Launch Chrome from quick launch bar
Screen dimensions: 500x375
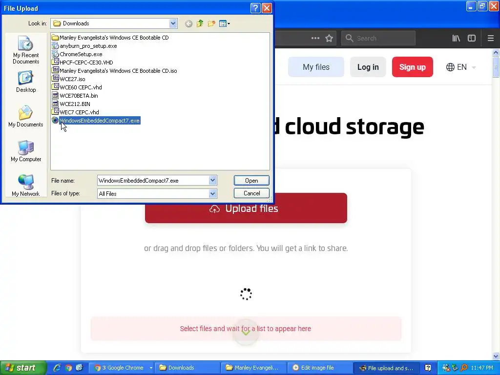[x=68, y=368]
